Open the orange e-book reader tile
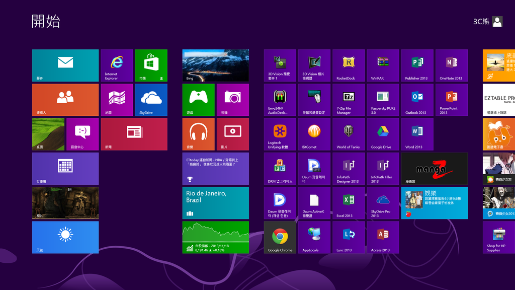The width and height of the screenshot is (515, 290). [499, 134]
